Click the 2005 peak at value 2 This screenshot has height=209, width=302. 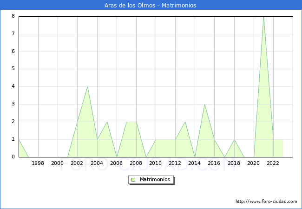click(107, 122)
